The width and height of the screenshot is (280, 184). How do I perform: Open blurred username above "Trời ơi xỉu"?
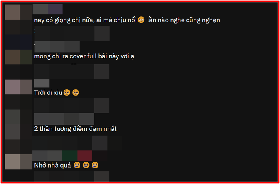click(42, 83)
